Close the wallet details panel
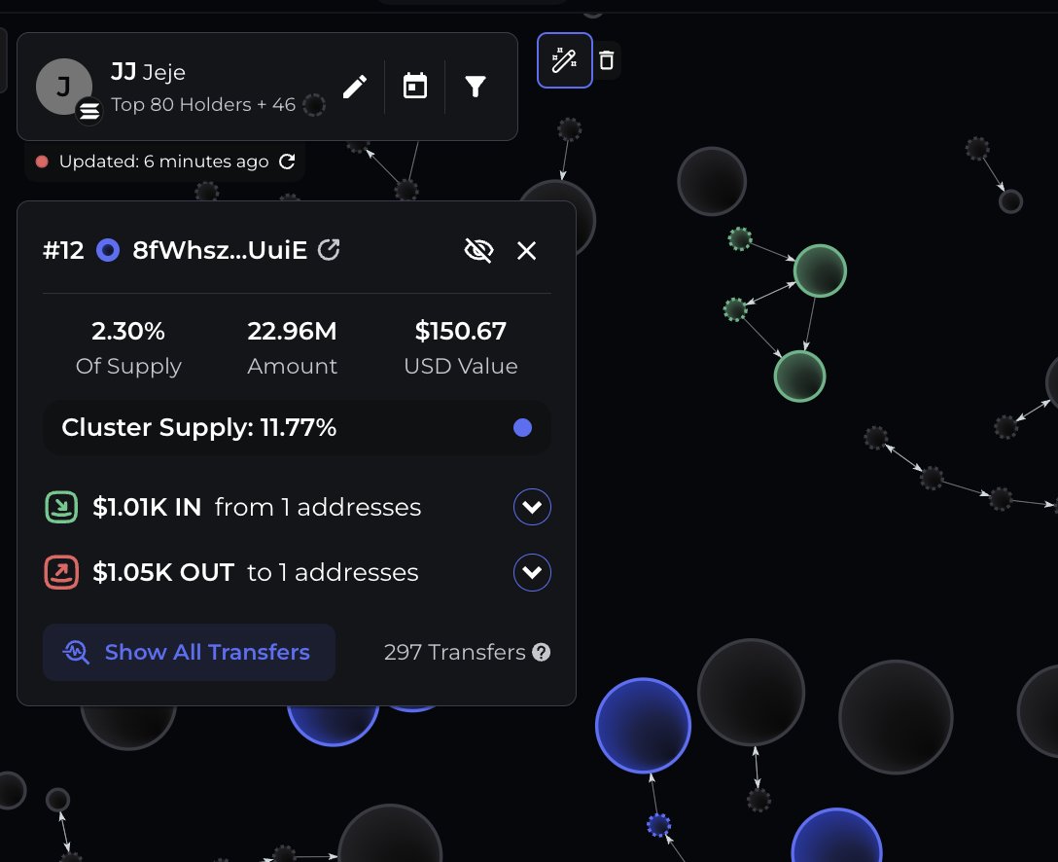 [x=526, y=250]
